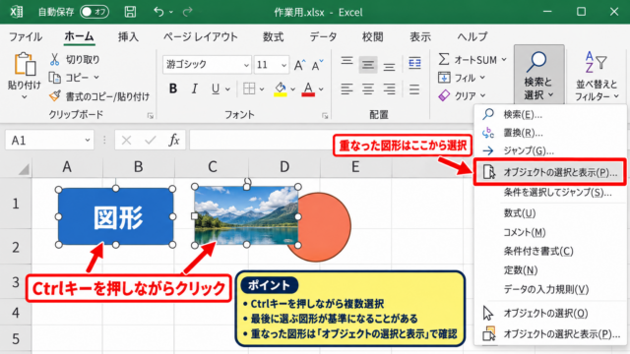The height and width of the screenshot is (354, 630).
Task: Open the 検索と選択 magnifier button
Action: [538, 75]
